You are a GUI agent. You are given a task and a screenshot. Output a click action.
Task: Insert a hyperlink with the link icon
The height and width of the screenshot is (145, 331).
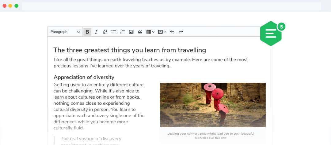pos(105,32)
